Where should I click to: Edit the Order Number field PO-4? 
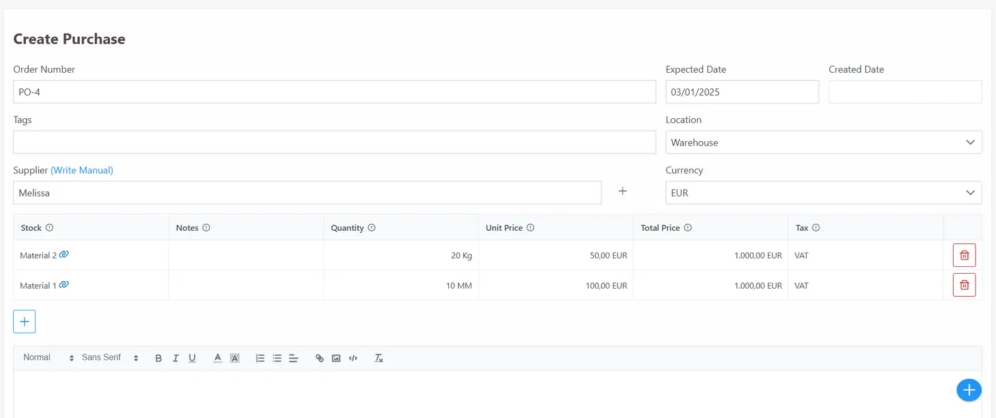[334, 92]
